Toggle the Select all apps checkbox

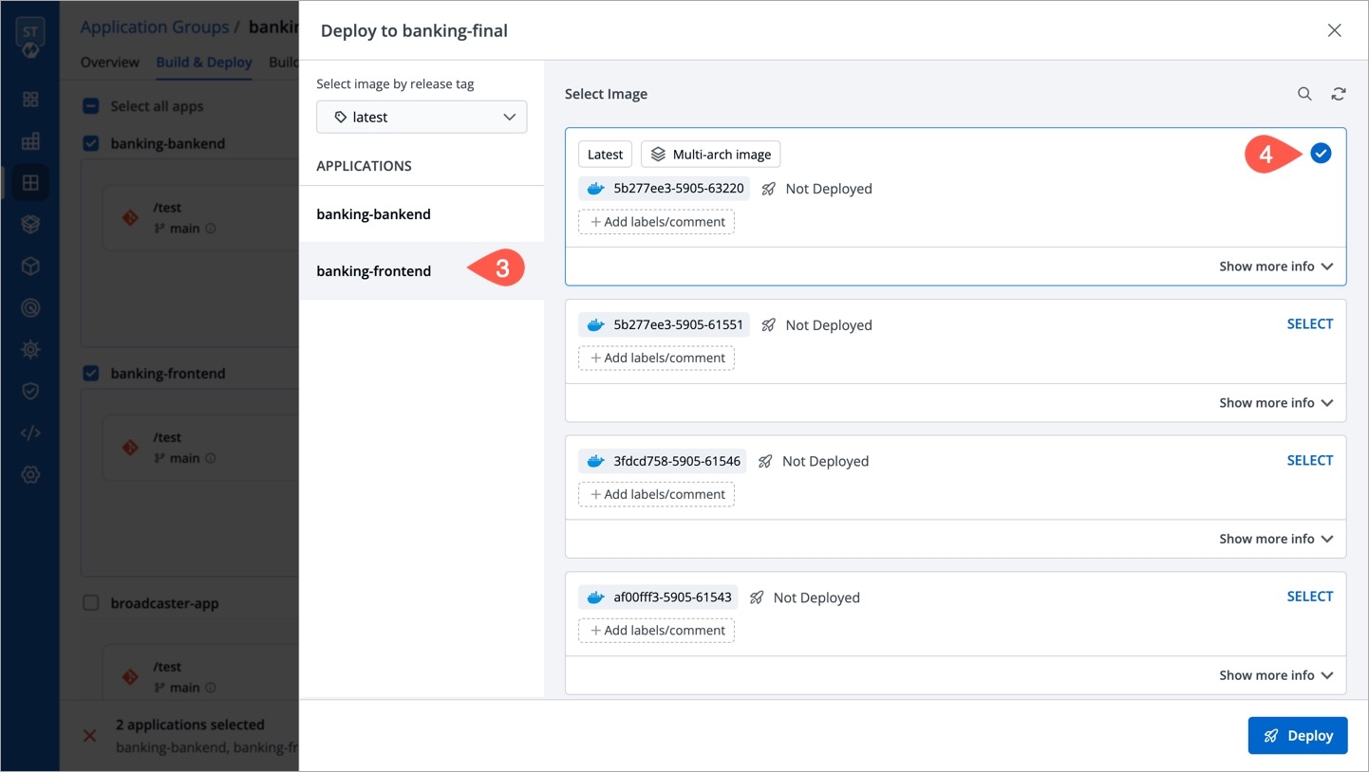[x=91, y=106]
